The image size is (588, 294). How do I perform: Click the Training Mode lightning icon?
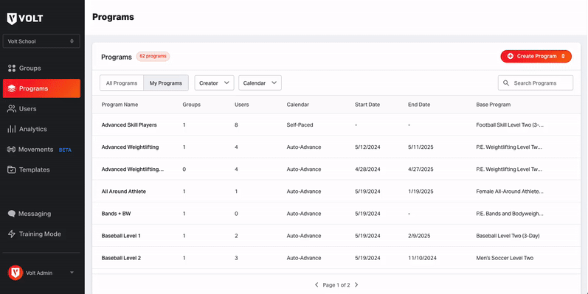pyautogui.click(x=12, y=234)
